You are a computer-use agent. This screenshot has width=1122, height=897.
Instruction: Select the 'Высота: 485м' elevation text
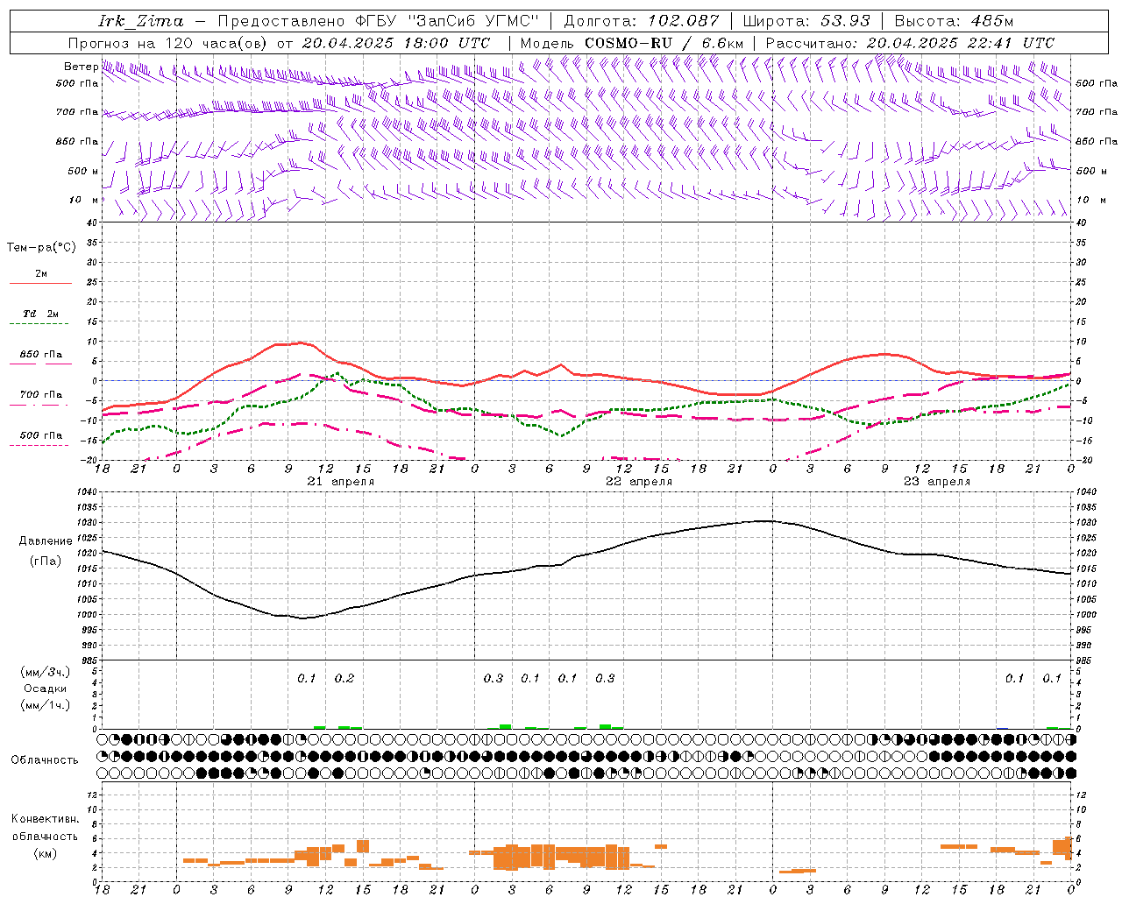(x=954, y=21)
